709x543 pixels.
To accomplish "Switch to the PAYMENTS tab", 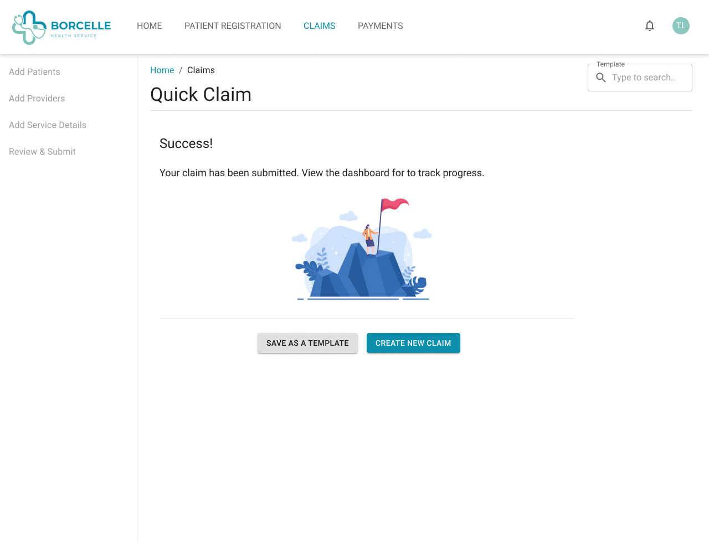I will coord(380,26).
